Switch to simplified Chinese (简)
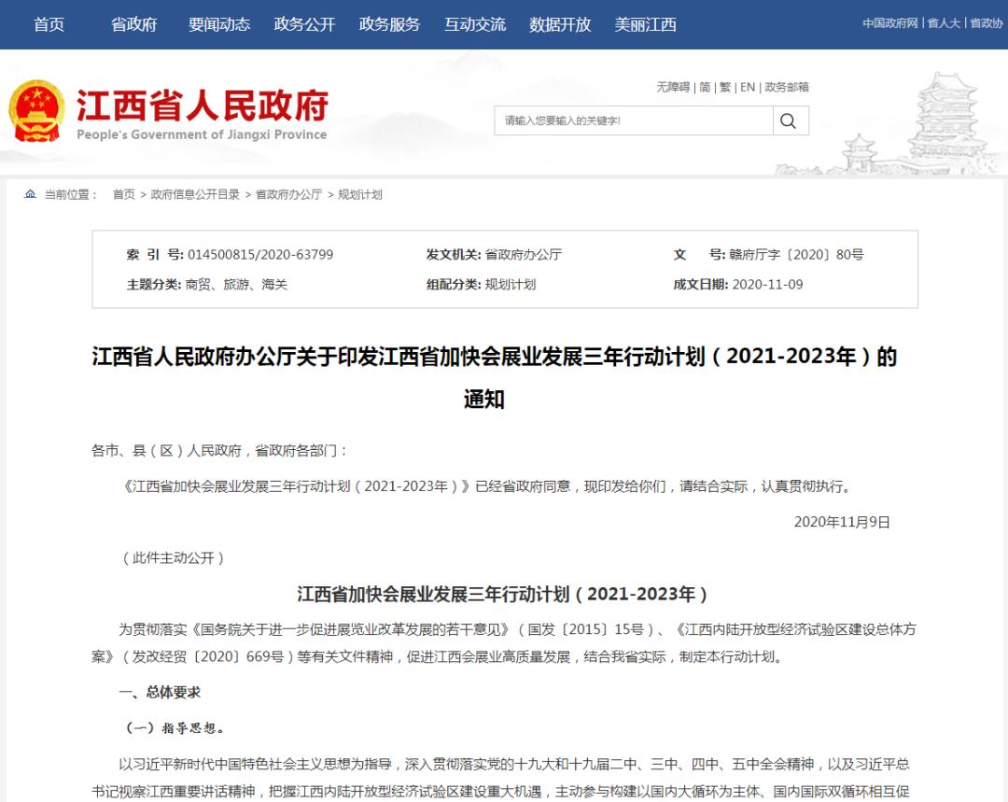The height and width of the screenshot is (802, 1008). click(x=705, y=87)
